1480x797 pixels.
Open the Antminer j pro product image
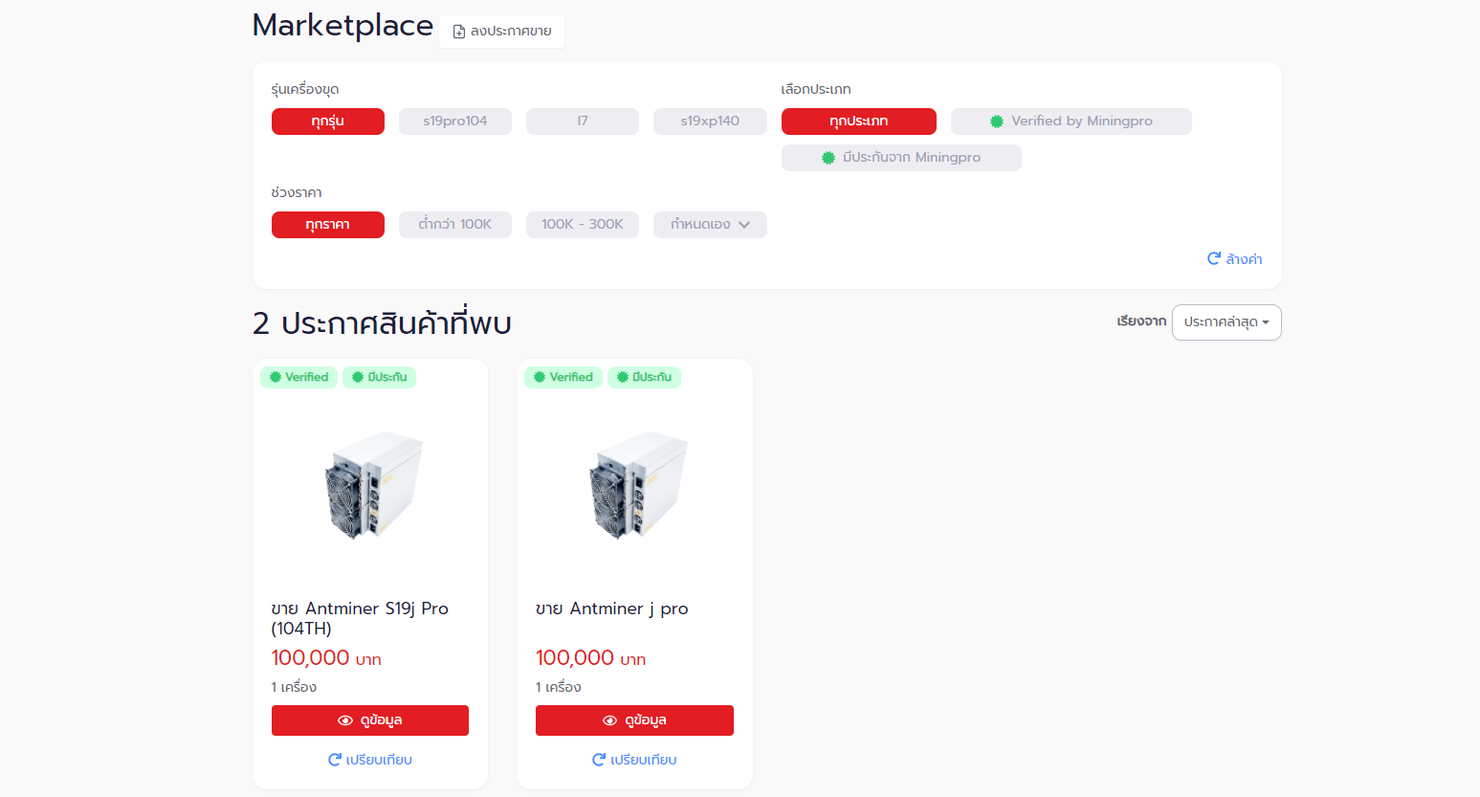pyautogui.click(x=636, y=485)
